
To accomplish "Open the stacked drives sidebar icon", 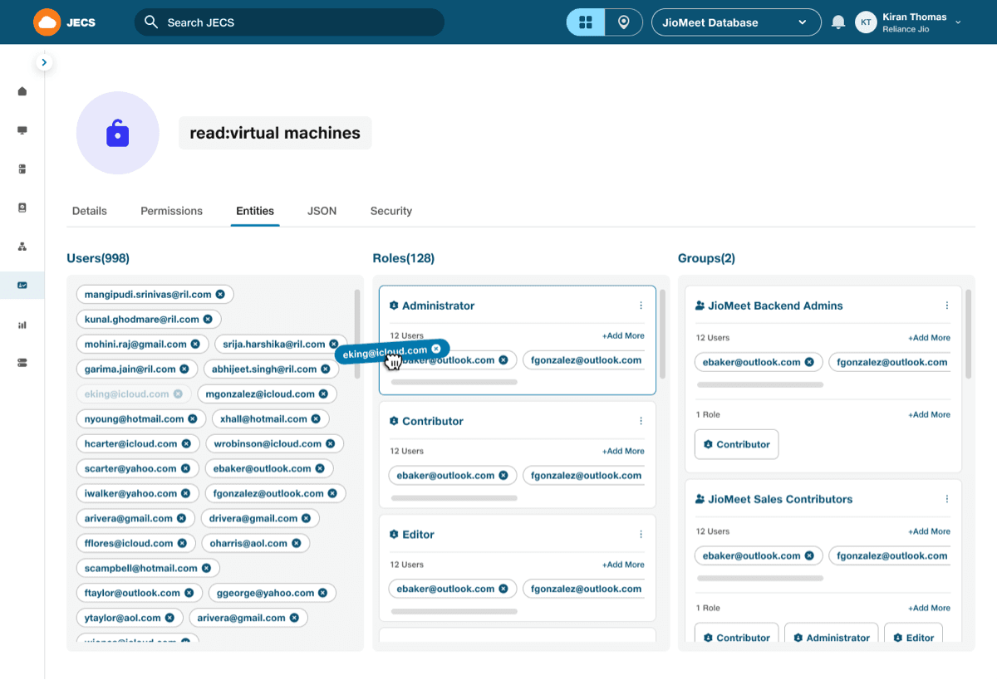I will (22, 363).
